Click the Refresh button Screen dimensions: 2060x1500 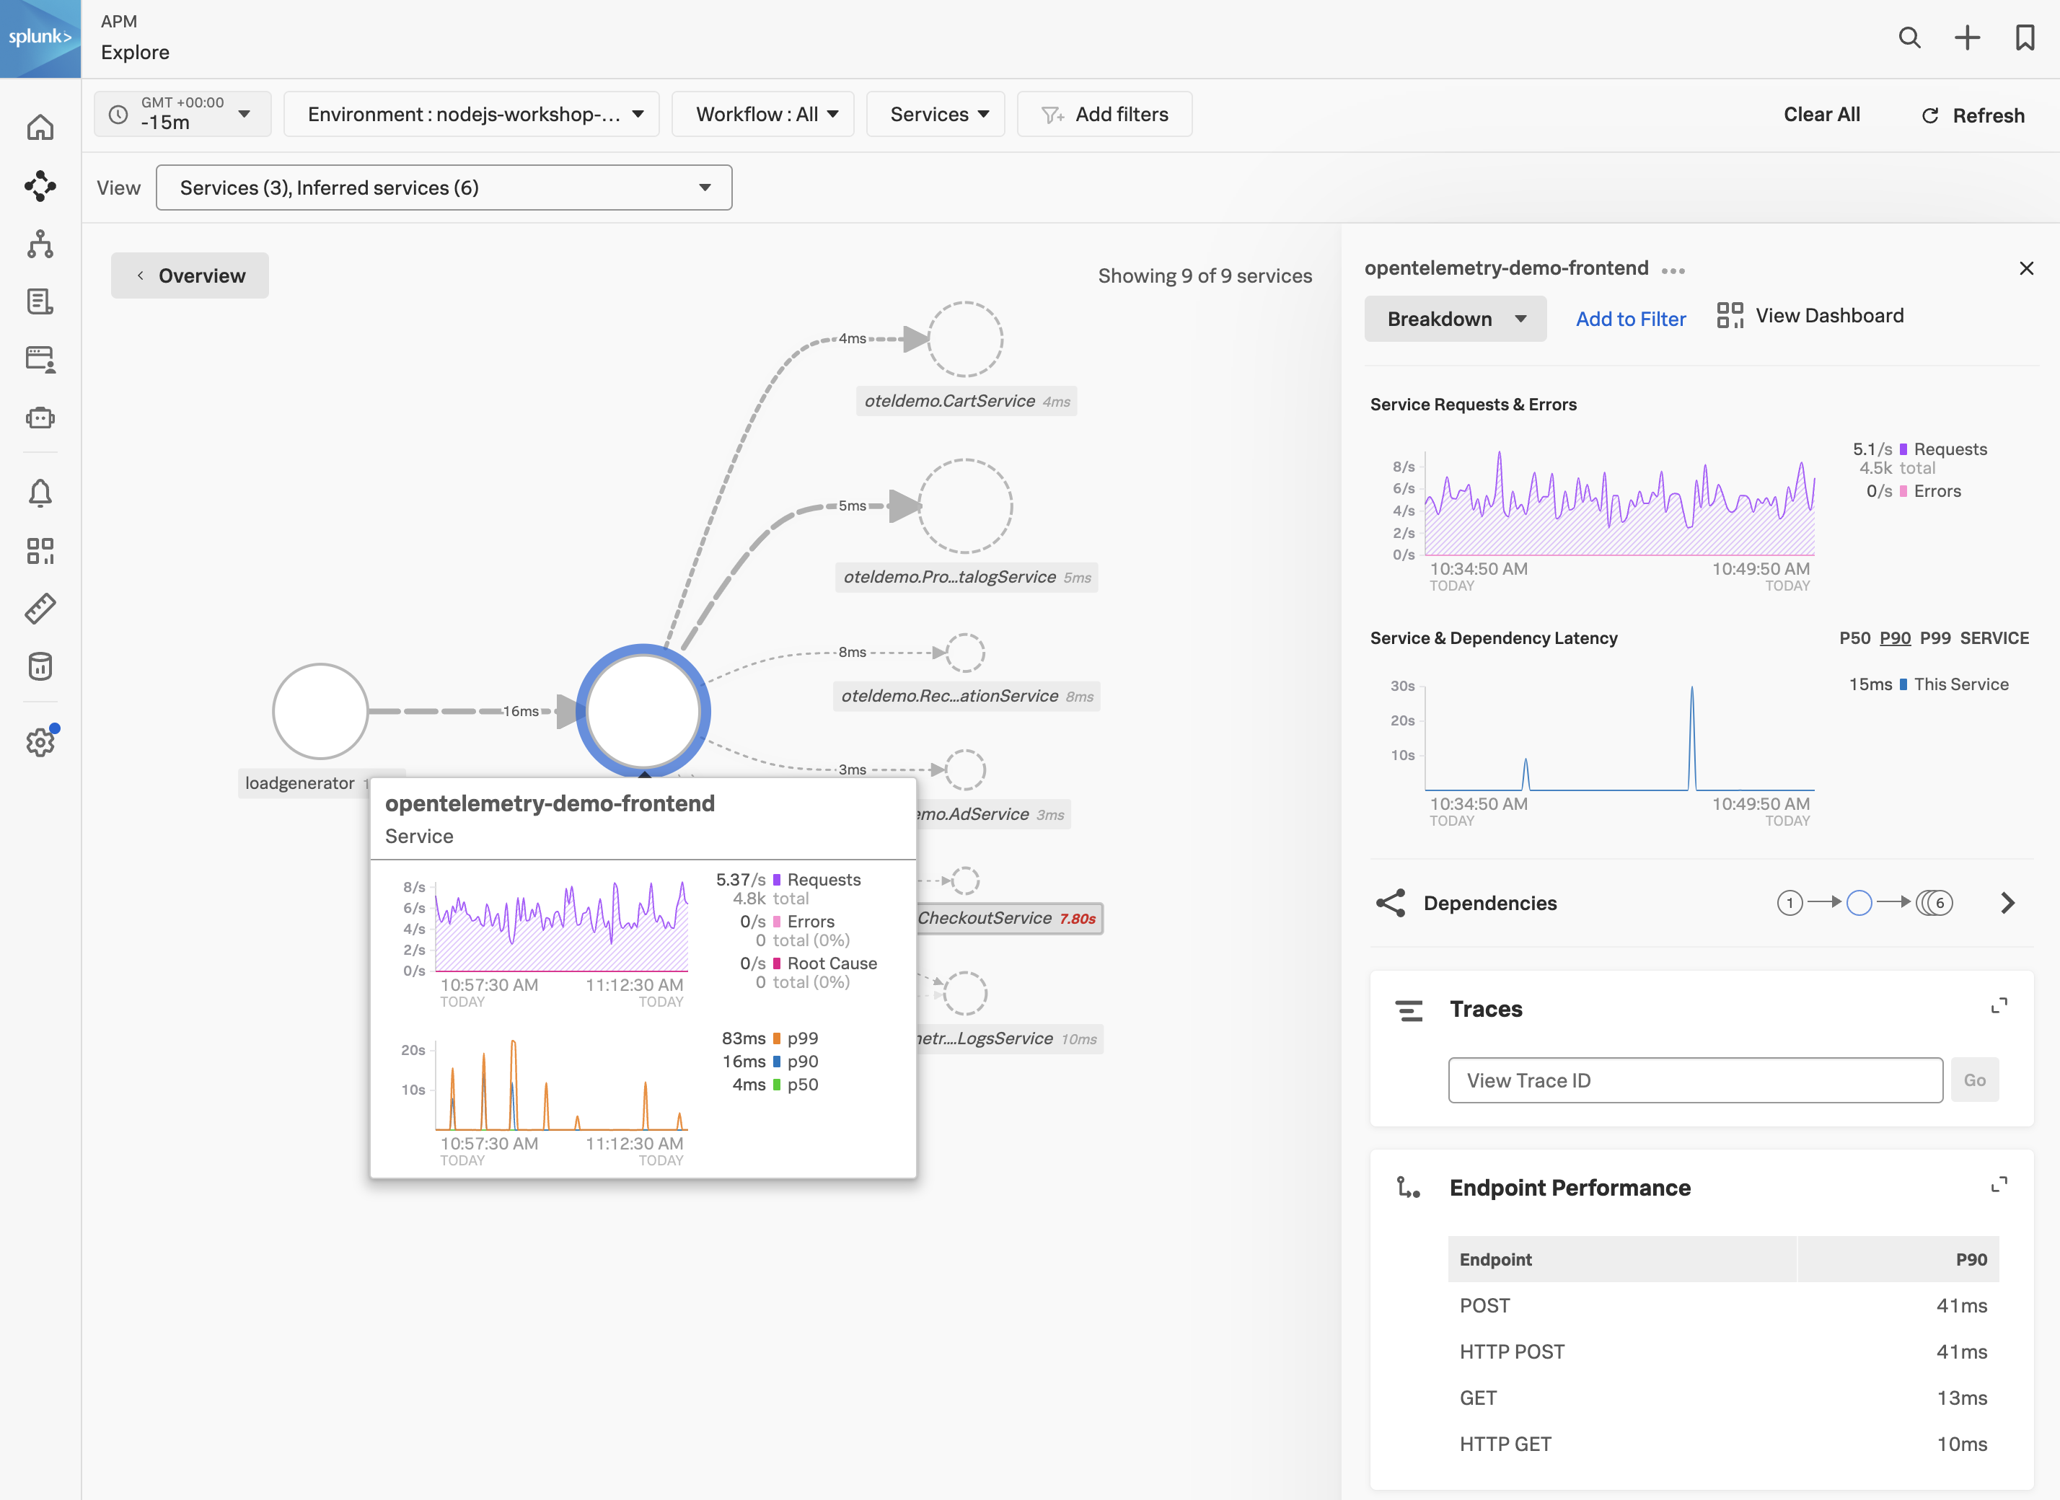(1973, 115)
